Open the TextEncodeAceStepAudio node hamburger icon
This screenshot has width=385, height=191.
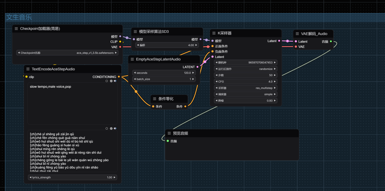click(x=28, y=69)
